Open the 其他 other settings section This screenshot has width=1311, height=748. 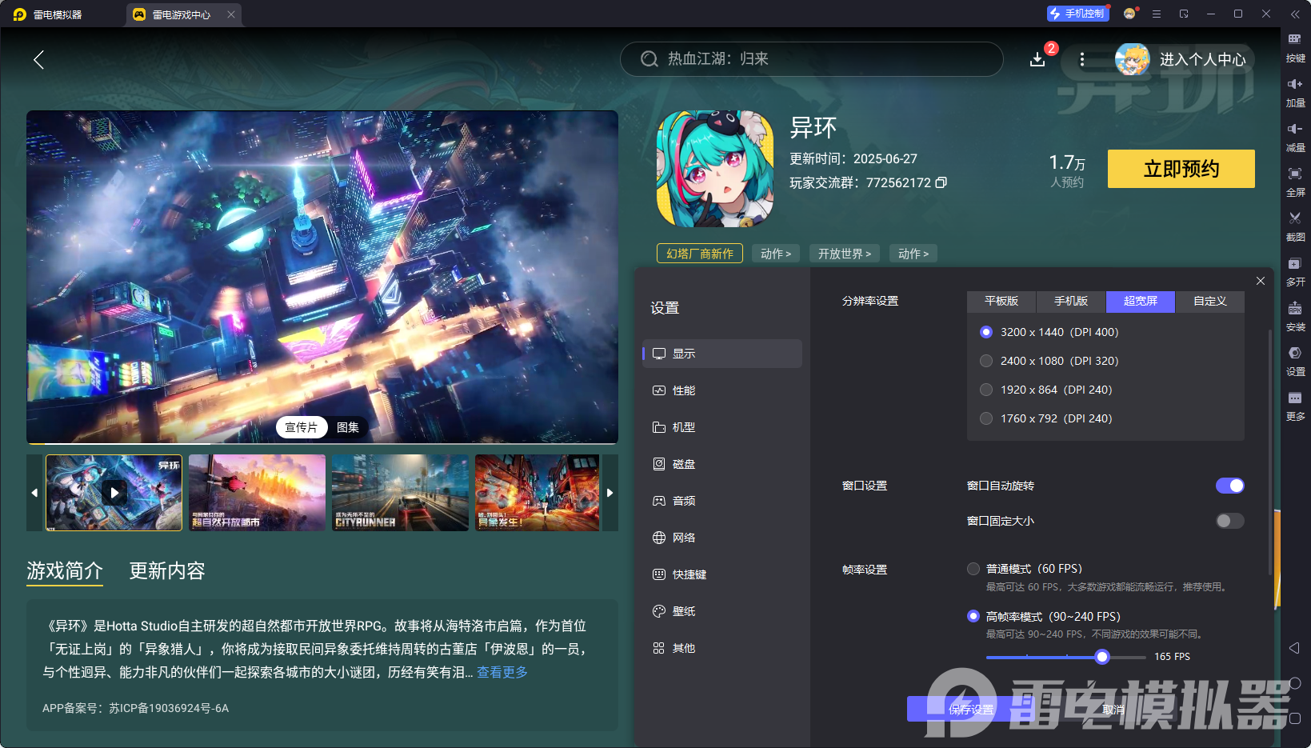722,648
